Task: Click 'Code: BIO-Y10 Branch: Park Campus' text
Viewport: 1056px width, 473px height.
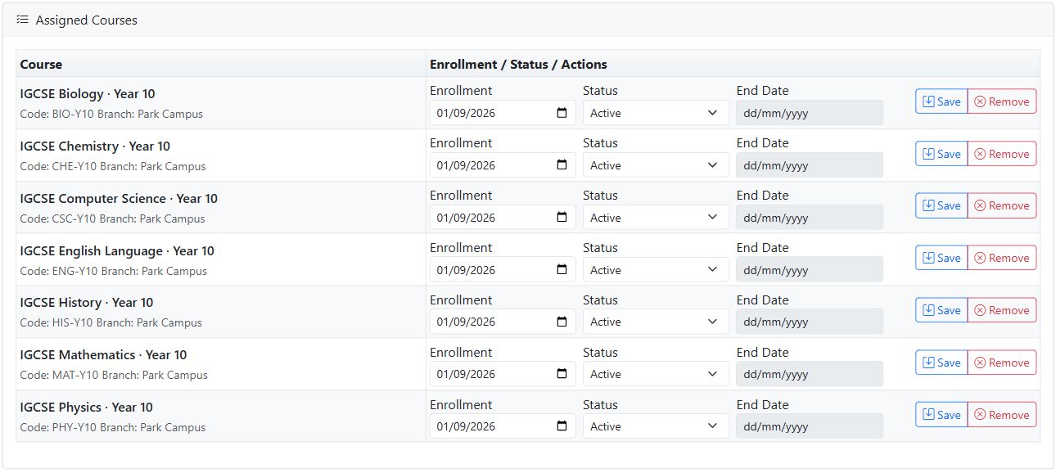Action: tap(111, 115)
